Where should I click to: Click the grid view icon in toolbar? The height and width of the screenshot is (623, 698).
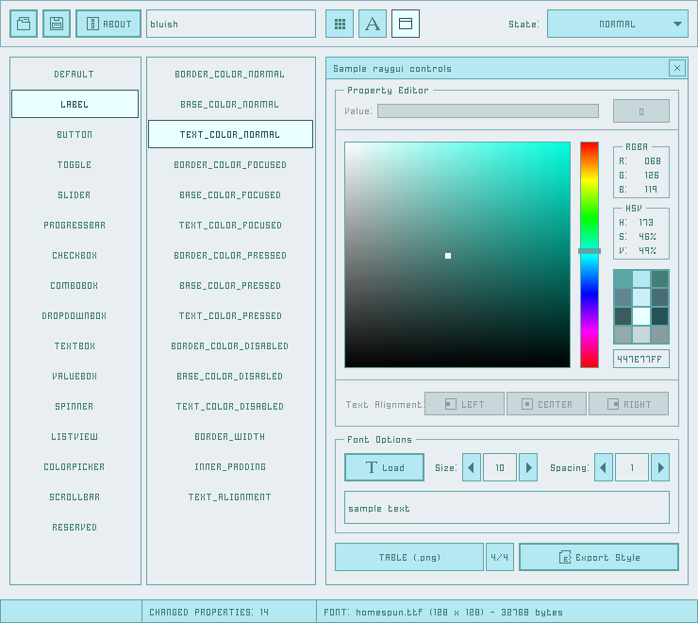[x=340, y=24]
